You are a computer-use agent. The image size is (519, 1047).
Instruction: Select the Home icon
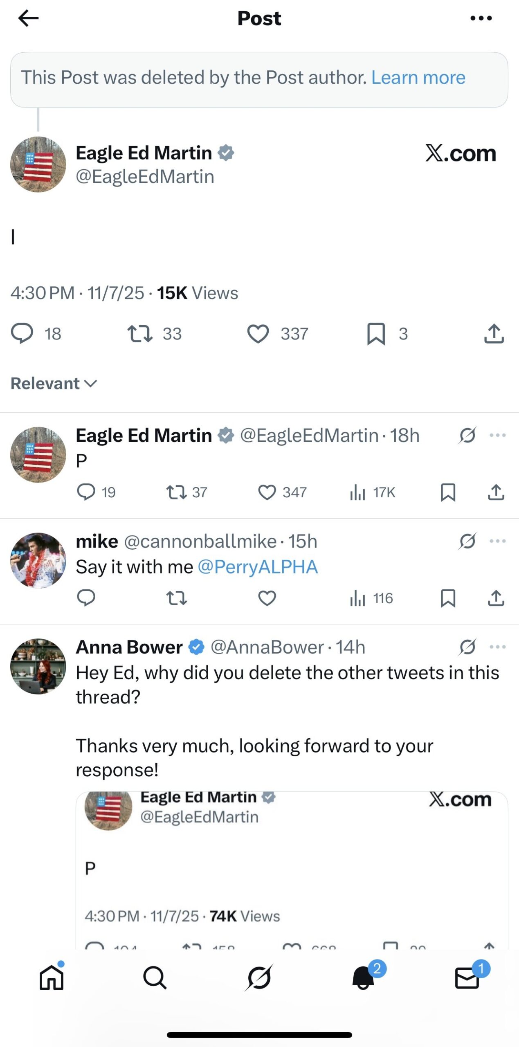coord(50,980)
